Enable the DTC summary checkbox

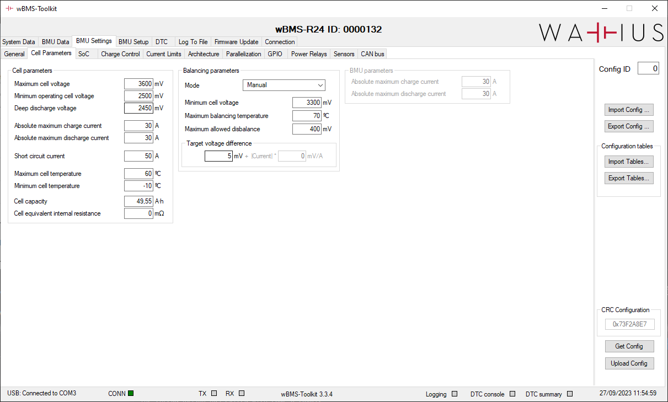click(570, 394)
